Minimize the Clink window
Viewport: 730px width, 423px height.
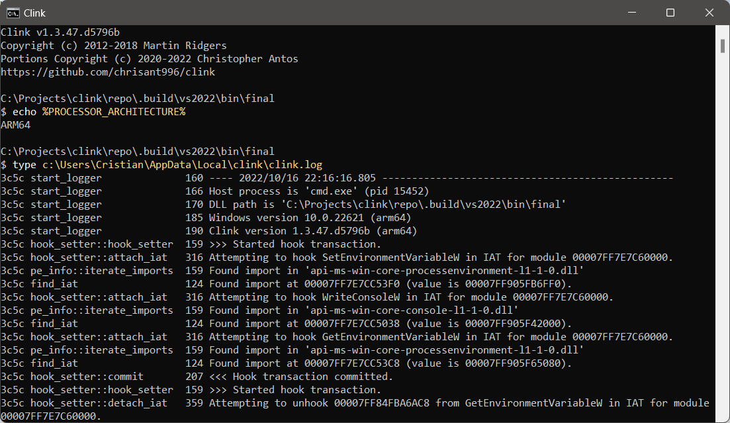pos(632,13)
